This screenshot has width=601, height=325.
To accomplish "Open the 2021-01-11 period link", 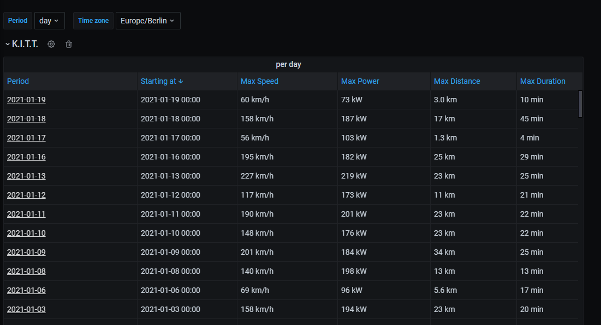I will coord(26,214).
